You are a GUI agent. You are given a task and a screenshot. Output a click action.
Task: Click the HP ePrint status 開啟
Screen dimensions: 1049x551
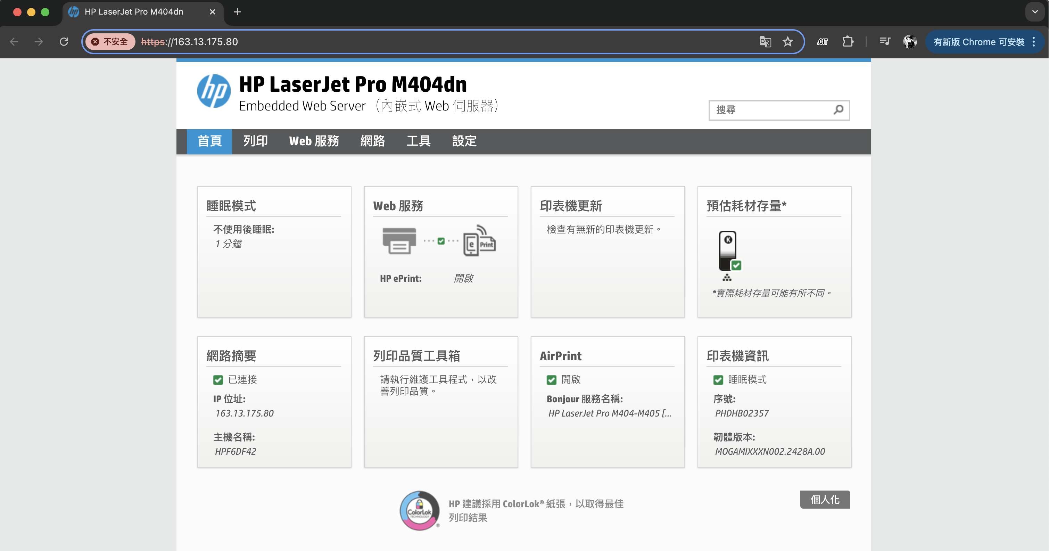[x=463, y=279]
